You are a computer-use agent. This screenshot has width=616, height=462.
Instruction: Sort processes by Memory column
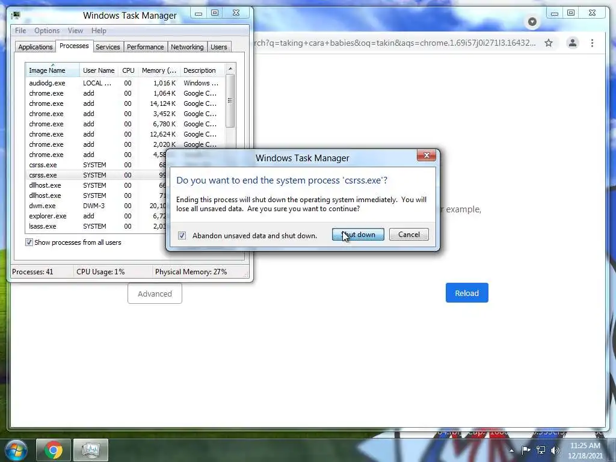pyautogui.click(x=159, y=70)
